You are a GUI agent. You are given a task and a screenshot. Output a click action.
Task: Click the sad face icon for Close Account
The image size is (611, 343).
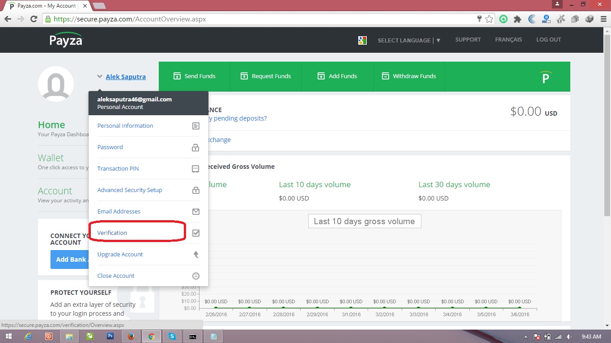coord(195,276)
